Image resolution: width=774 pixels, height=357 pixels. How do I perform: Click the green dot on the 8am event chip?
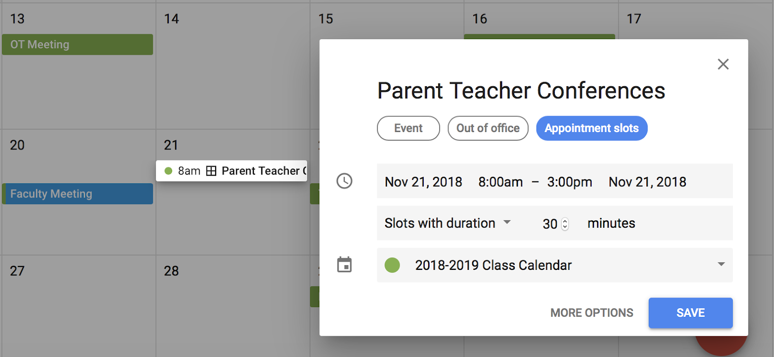pos(168,171)
